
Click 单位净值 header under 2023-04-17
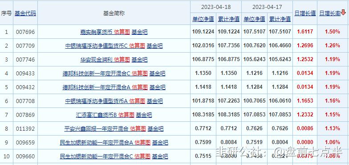tap(254, 19)
